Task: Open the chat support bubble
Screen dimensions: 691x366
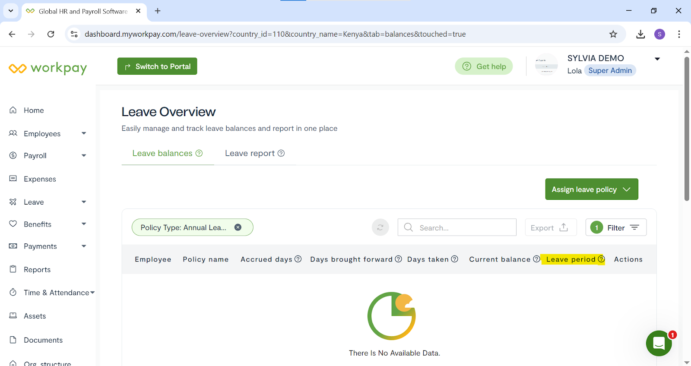Action: (x=659, y=343)
